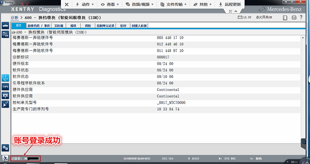Image resolution: width=310 pixels, height=164 pixels.
Task: Open the vehicle on lift sidebar icon
Action: [x=5, y=95]
